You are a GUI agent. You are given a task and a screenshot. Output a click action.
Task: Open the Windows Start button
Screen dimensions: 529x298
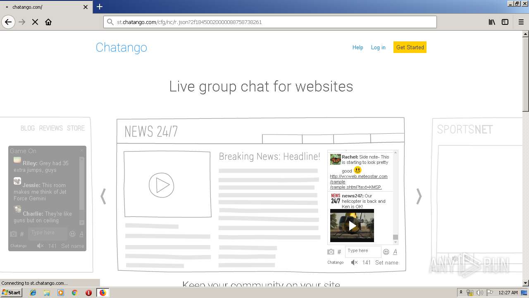pyautogui.click(x=11, y=292)
